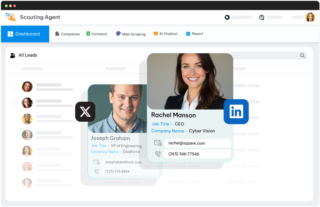The image size is (320, 207).
Task: Check the seventh lead's checkbox
Action: (x=15, y=183)
